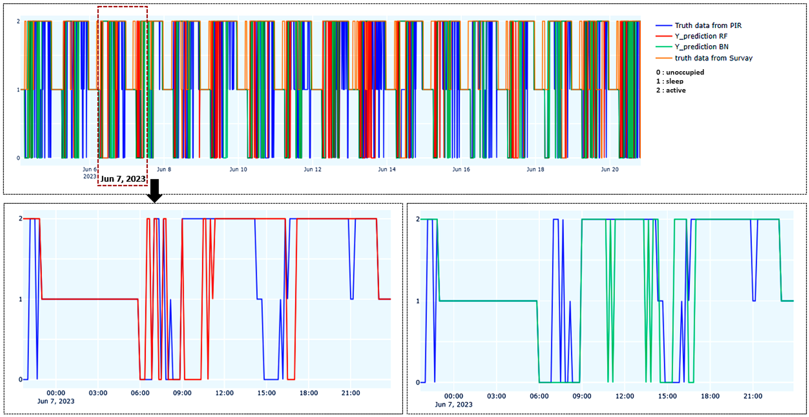Click '00:00' tick on the green BN chart
The width and height of the screenshot is (809, 417).
(x=453, y=396)
